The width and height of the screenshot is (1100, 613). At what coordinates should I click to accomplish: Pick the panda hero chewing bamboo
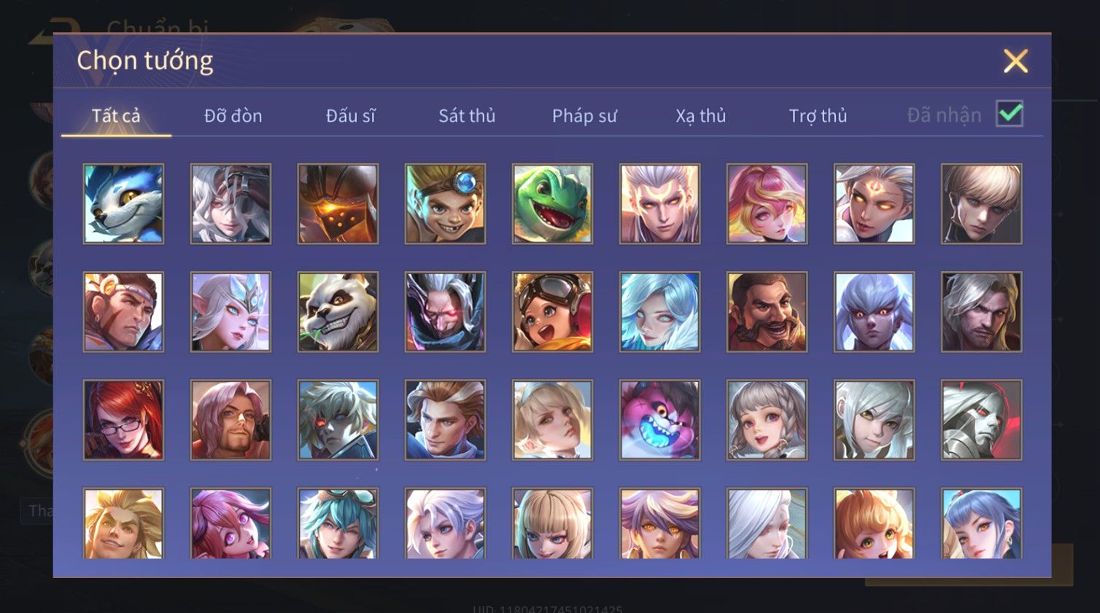[x=338, y=312]
